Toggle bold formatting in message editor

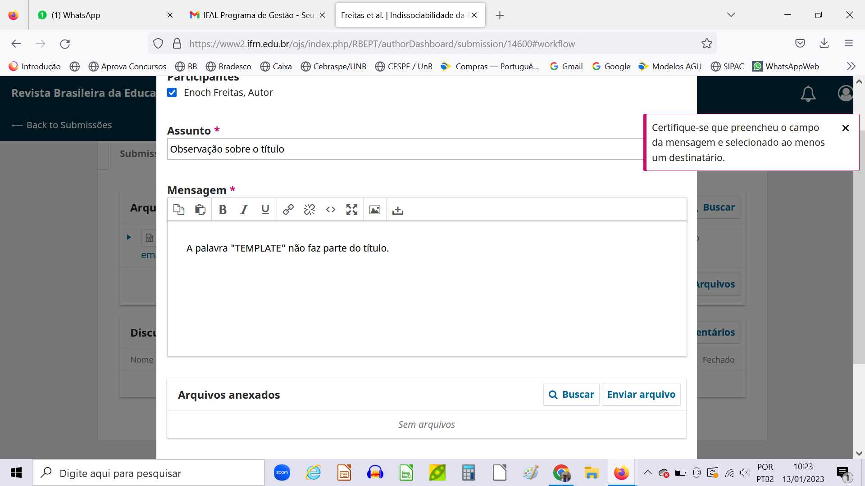[x=223, y=210]
